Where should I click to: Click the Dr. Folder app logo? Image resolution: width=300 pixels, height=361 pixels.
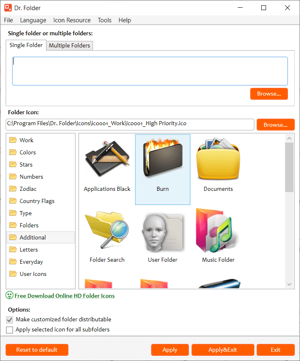click(8, 8)
